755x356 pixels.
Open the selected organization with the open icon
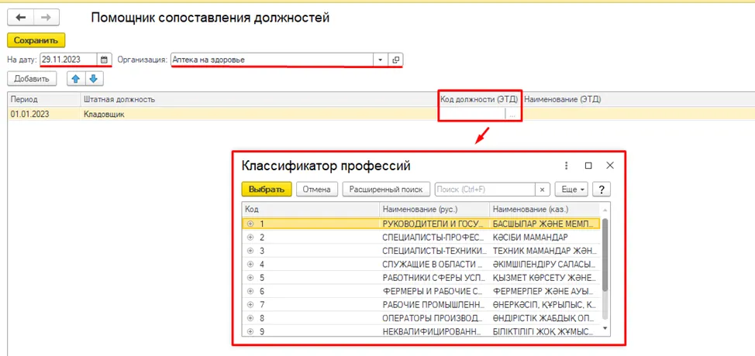(x=396, y=60)
